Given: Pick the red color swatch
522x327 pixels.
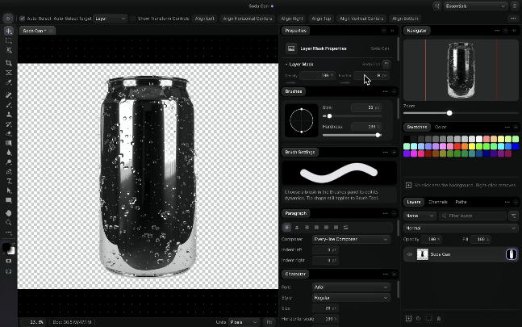Looking at the screenshot, I should [457, 146].
